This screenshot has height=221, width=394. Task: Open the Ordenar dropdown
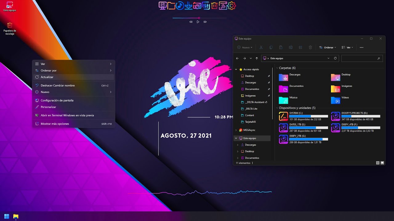[x=327, y=47]
